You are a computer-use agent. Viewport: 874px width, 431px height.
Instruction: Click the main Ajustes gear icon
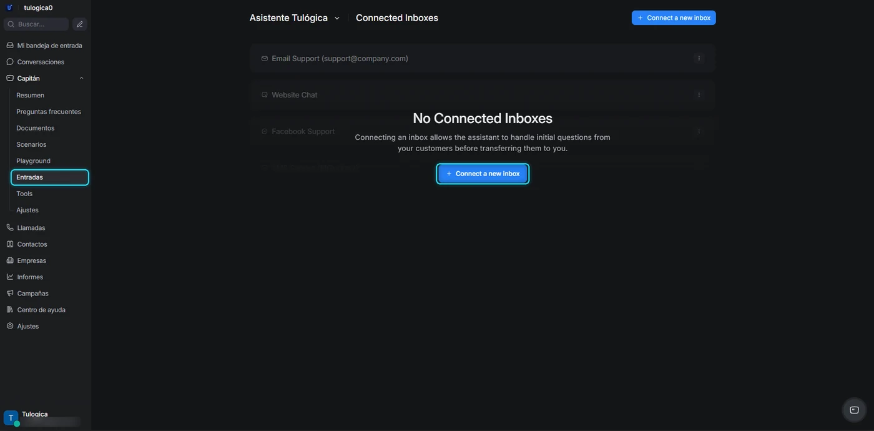click(10, 326)
